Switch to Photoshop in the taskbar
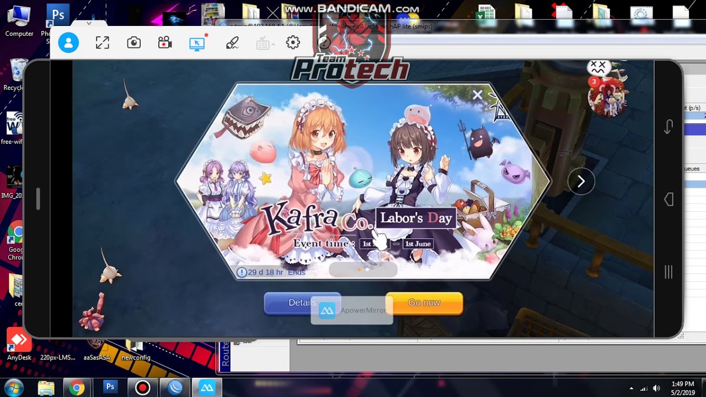The image size is (706, 397). [x=110, y=388]
